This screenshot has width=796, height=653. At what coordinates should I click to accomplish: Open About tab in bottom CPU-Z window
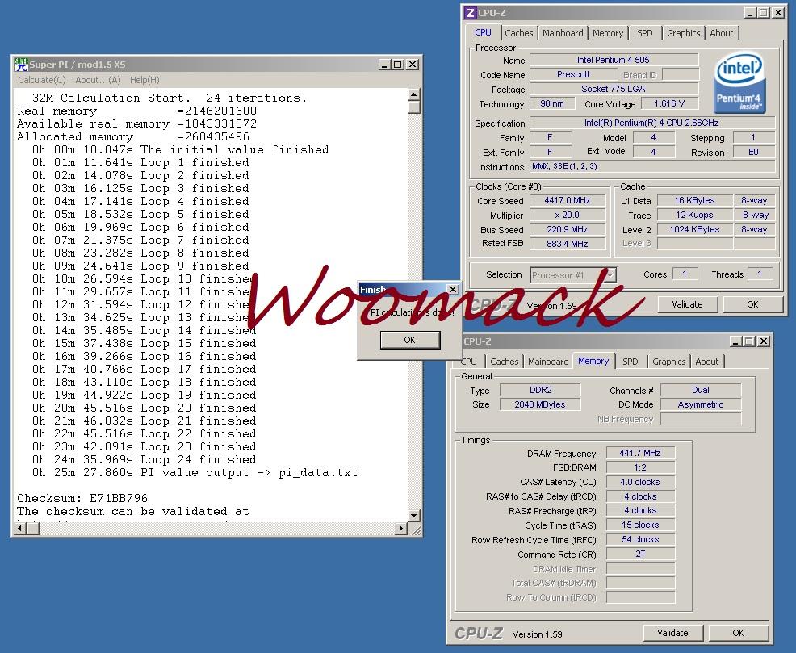pyautogui.click(x=706, y=362)
